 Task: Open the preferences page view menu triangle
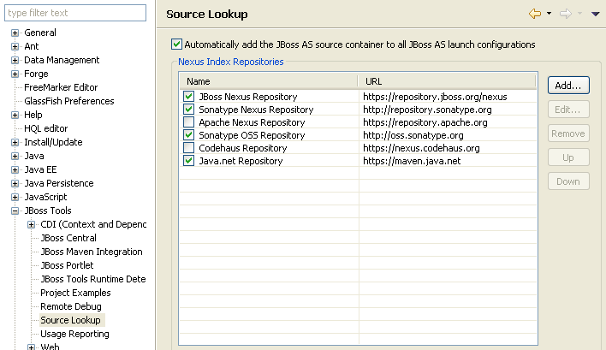point(595,14)
